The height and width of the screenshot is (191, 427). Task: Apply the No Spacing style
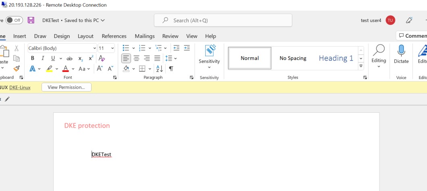click(293, 58)
